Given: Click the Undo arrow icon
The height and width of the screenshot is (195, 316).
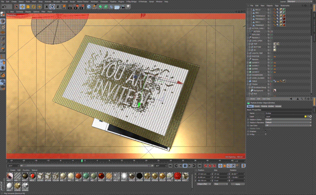Looking at the screenshot, I should [x=4, y=7].
